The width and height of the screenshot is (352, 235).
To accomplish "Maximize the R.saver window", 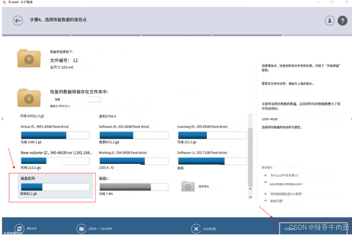I will (332, 3).
